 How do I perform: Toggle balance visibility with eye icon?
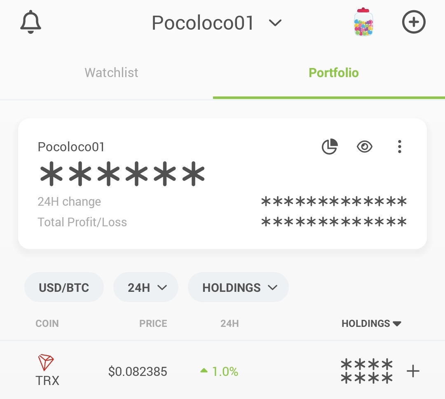tap(365, 147)
